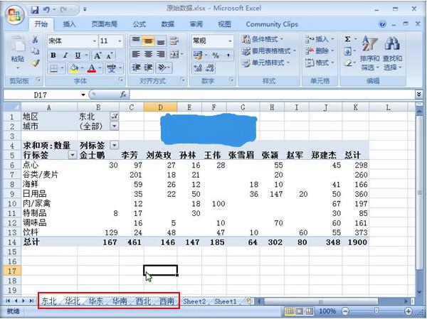Image resolution: width=427 pixels, height=319 pixels.
Task: Decrease decimal places
Action: pos(210,68)
